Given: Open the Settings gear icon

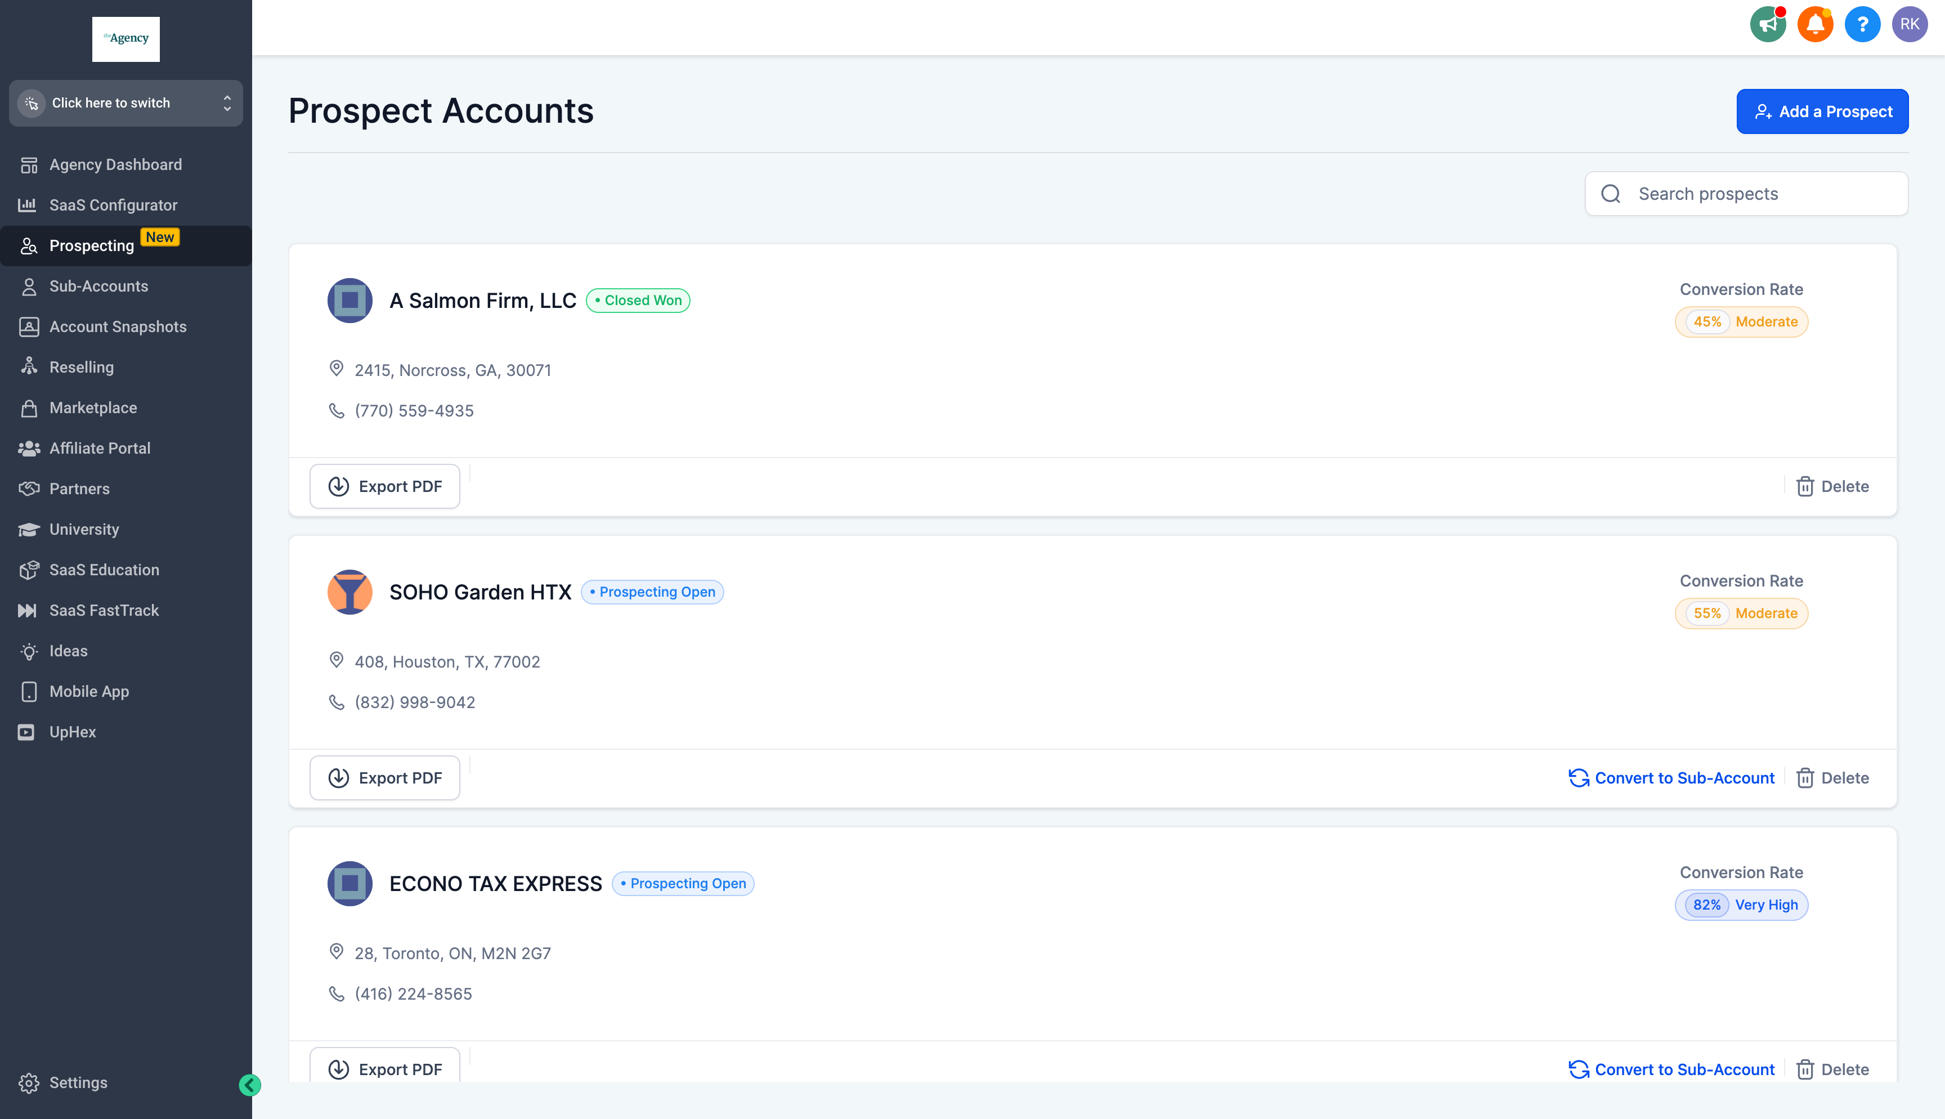Looking at the screenshot, I should [30, 1082].
